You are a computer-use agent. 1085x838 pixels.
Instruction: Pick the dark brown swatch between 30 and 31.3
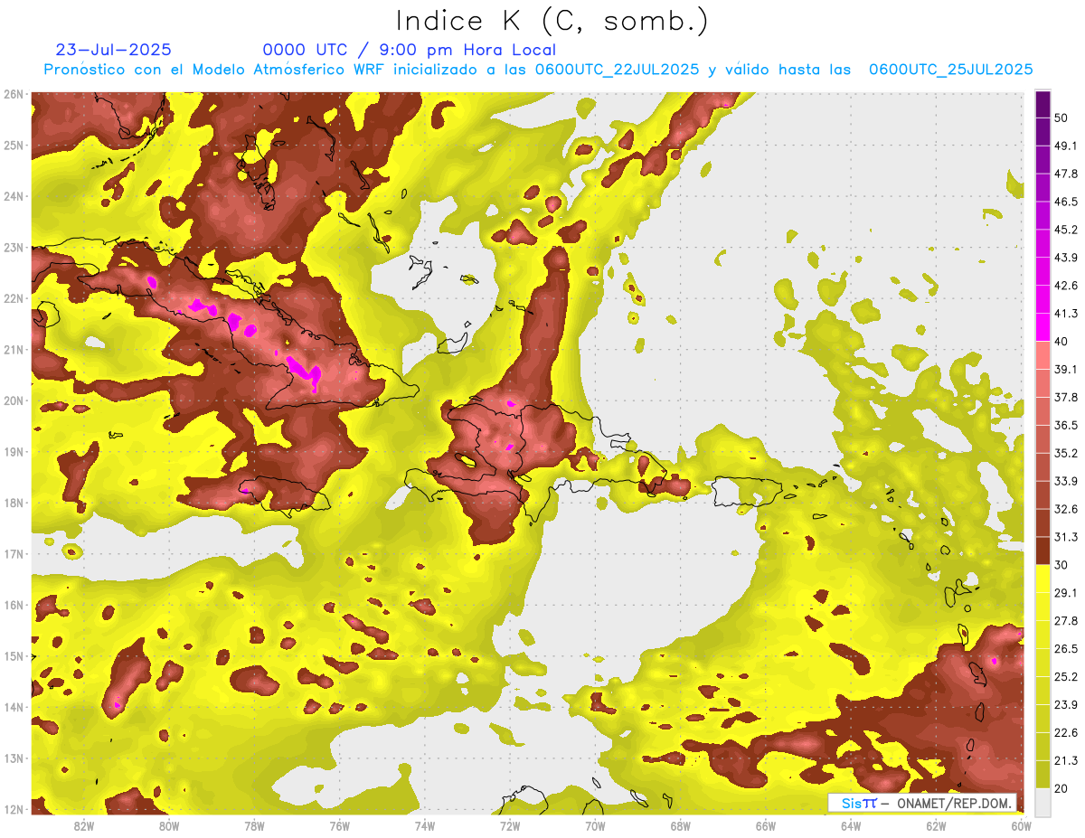(1043, 551)
